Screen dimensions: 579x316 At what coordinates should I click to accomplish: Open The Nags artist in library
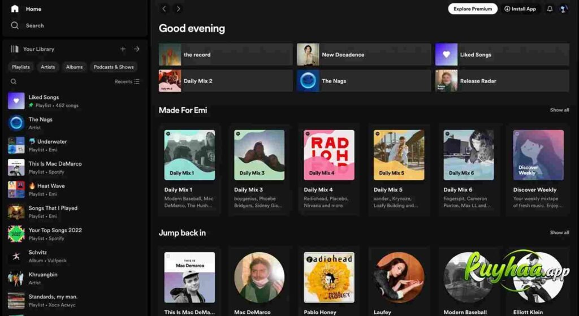[74, 123]
